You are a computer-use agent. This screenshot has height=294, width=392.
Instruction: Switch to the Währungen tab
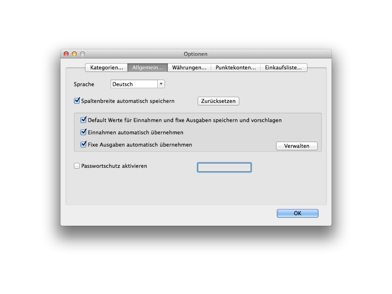[x=189, y=68]
